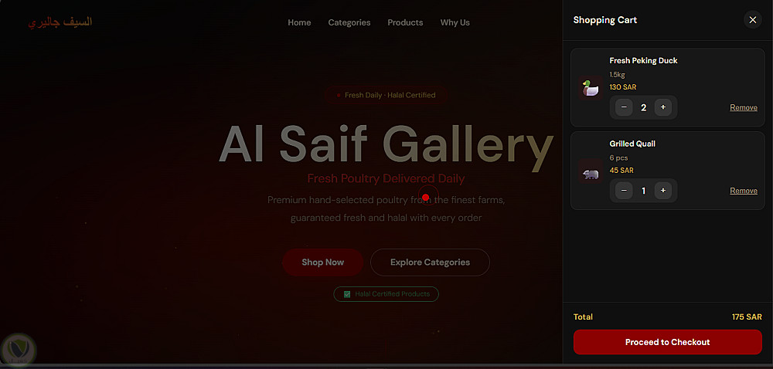773x369 pixels.
Task: Click the duck product icon
Action: [590, 87]
